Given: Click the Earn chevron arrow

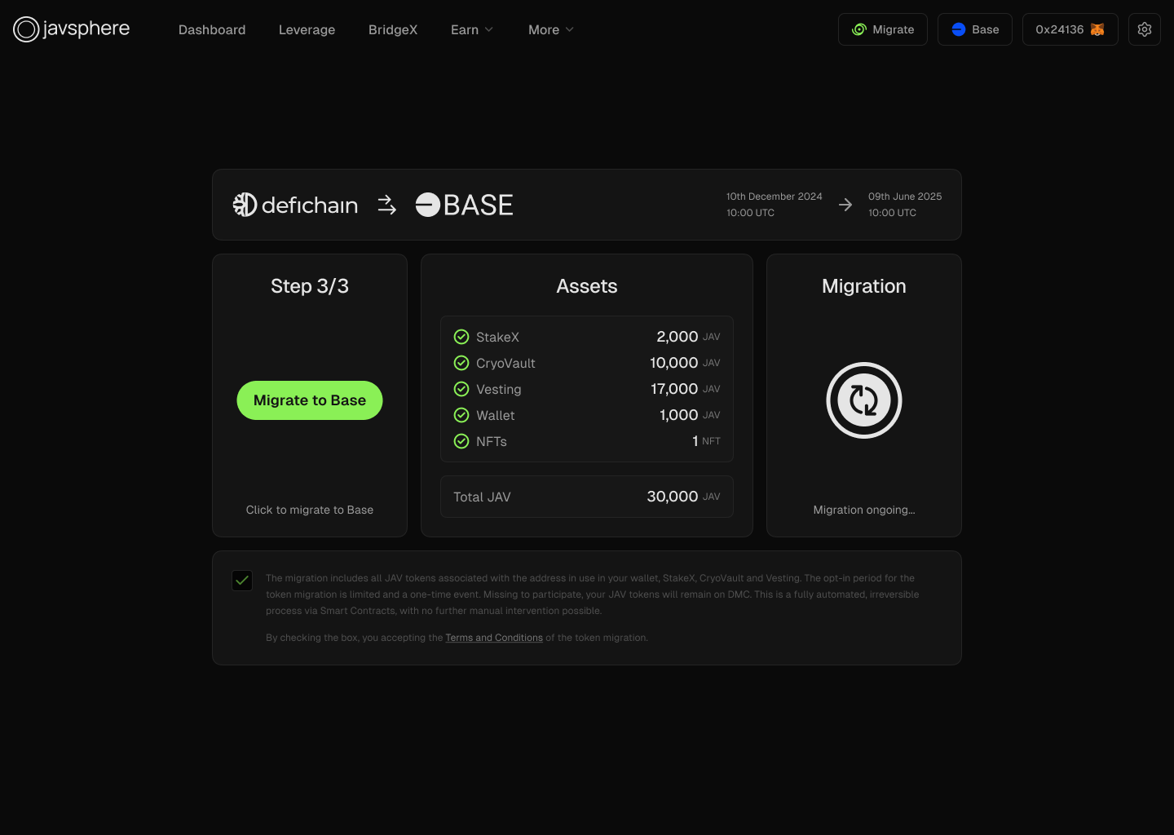Looking at the screenshot, I should tap(489, 29).
